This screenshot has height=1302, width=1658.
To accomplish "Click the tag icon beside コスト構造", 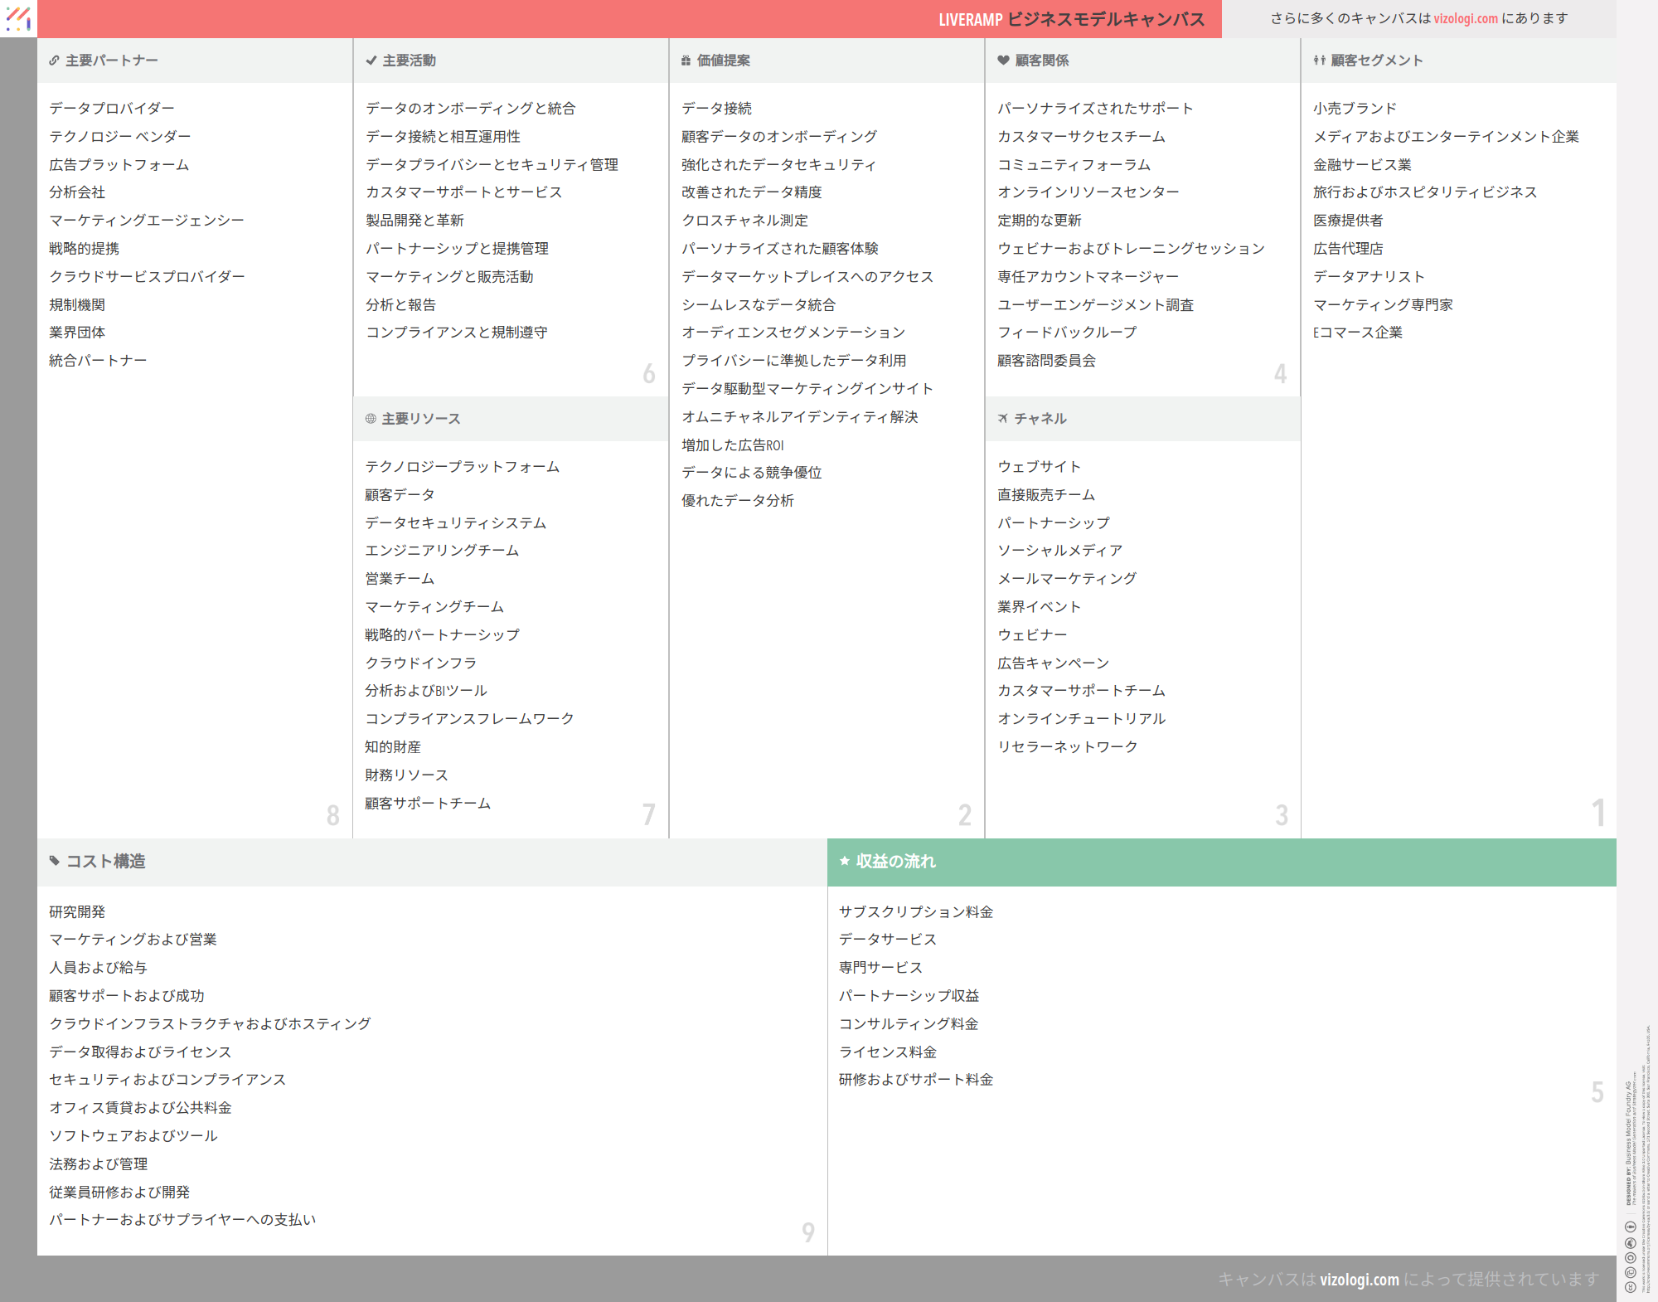I will tap(55, 861).
